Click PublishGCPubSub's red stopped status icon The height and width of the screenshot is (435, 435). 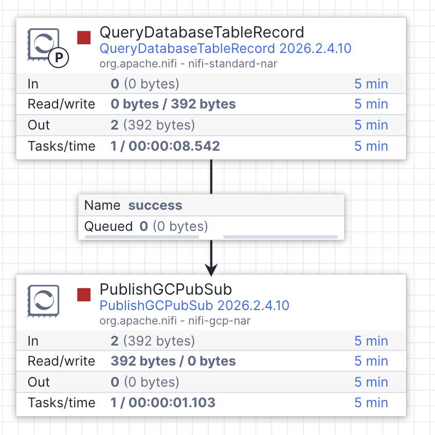coord(84,295)
